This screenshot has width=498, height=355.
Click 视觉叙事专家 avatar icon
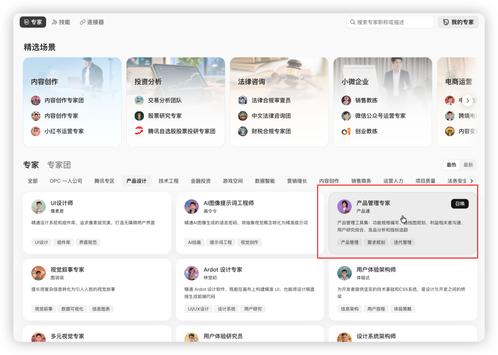click(38, 273)
